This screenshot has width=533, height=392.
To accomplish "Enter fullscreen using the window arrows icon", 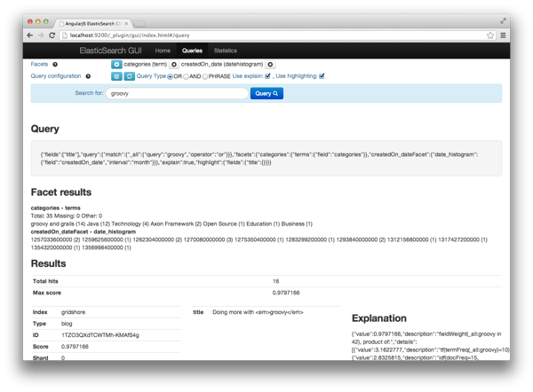I will [x=503, y=21].
